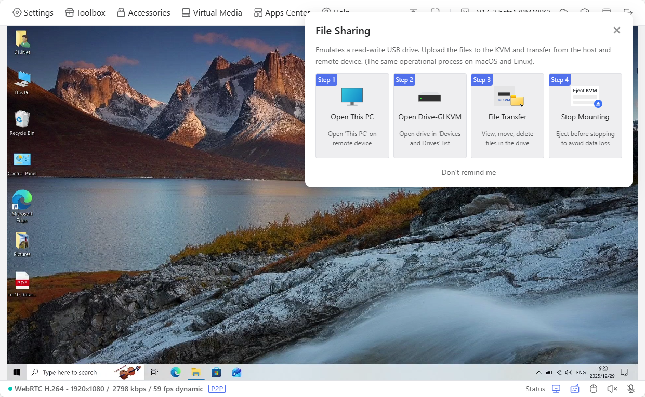Toggle the keyboard indicator in the status bar
Viewport: 645px width, 397px height.
click(574, 388)
